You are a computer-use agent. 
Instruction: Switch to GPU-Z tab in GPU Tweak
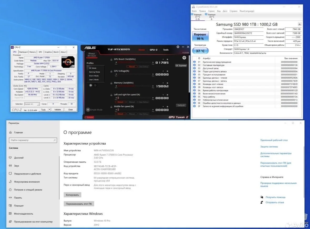(153, 50)
